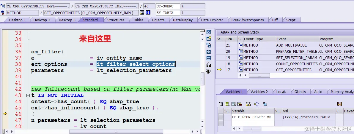Image resolution: width=354 pixels, height=134 pixels.
Task: Click the SY-TABIX variable field
Action: [x=168, y=13]
